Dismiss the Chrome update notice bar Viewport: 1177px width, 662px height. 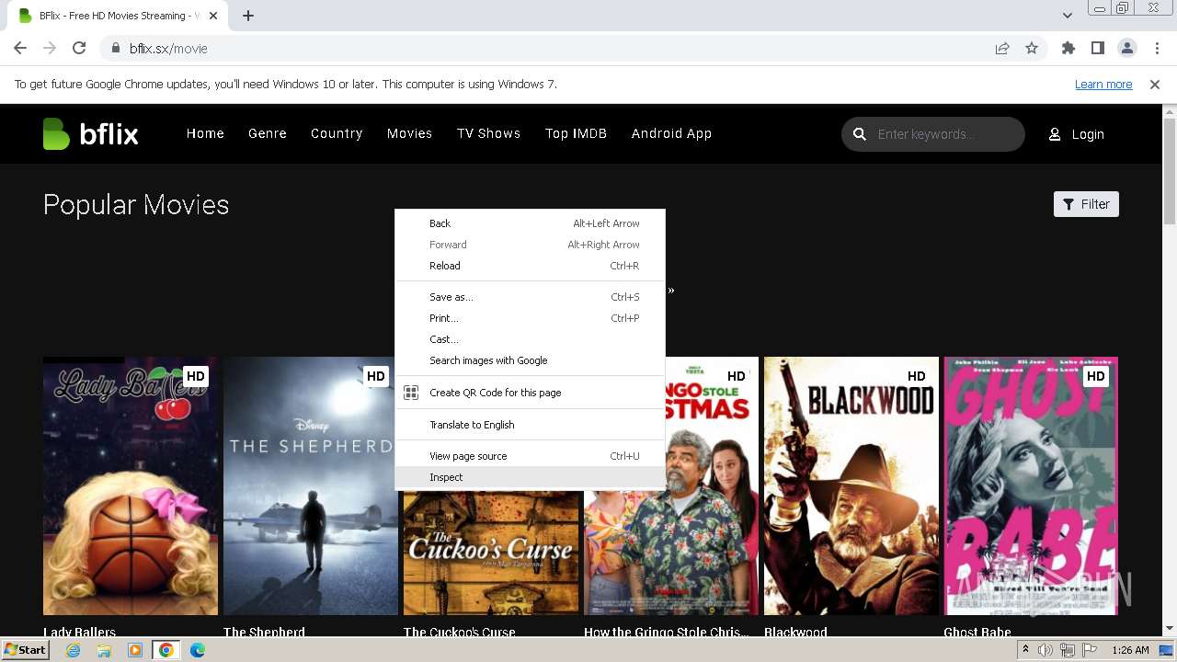click(1155, 85)
